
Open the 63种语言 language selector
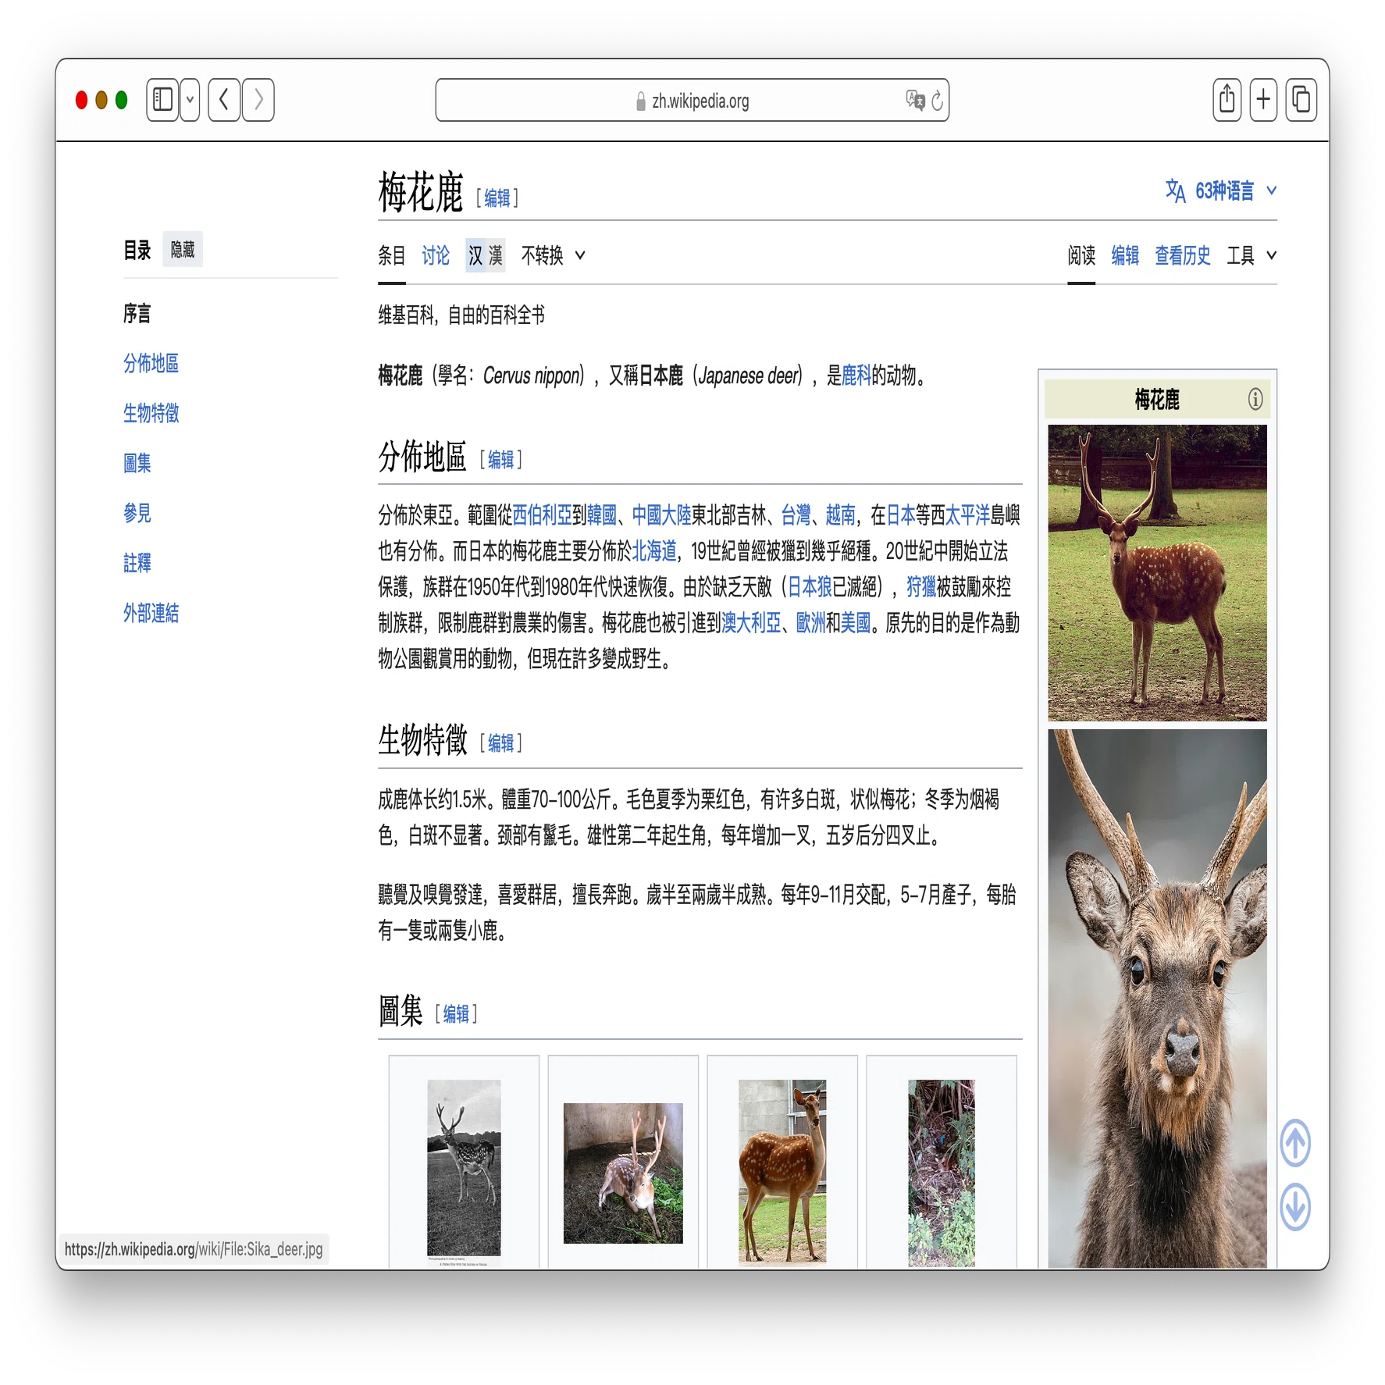coord(1221,190)
